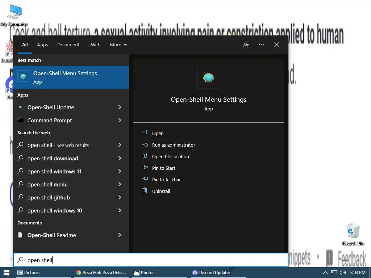Screen dimensions: 371x278
Task: Open the Open-Shell Menu Settings best match
Action: [71, 77]
